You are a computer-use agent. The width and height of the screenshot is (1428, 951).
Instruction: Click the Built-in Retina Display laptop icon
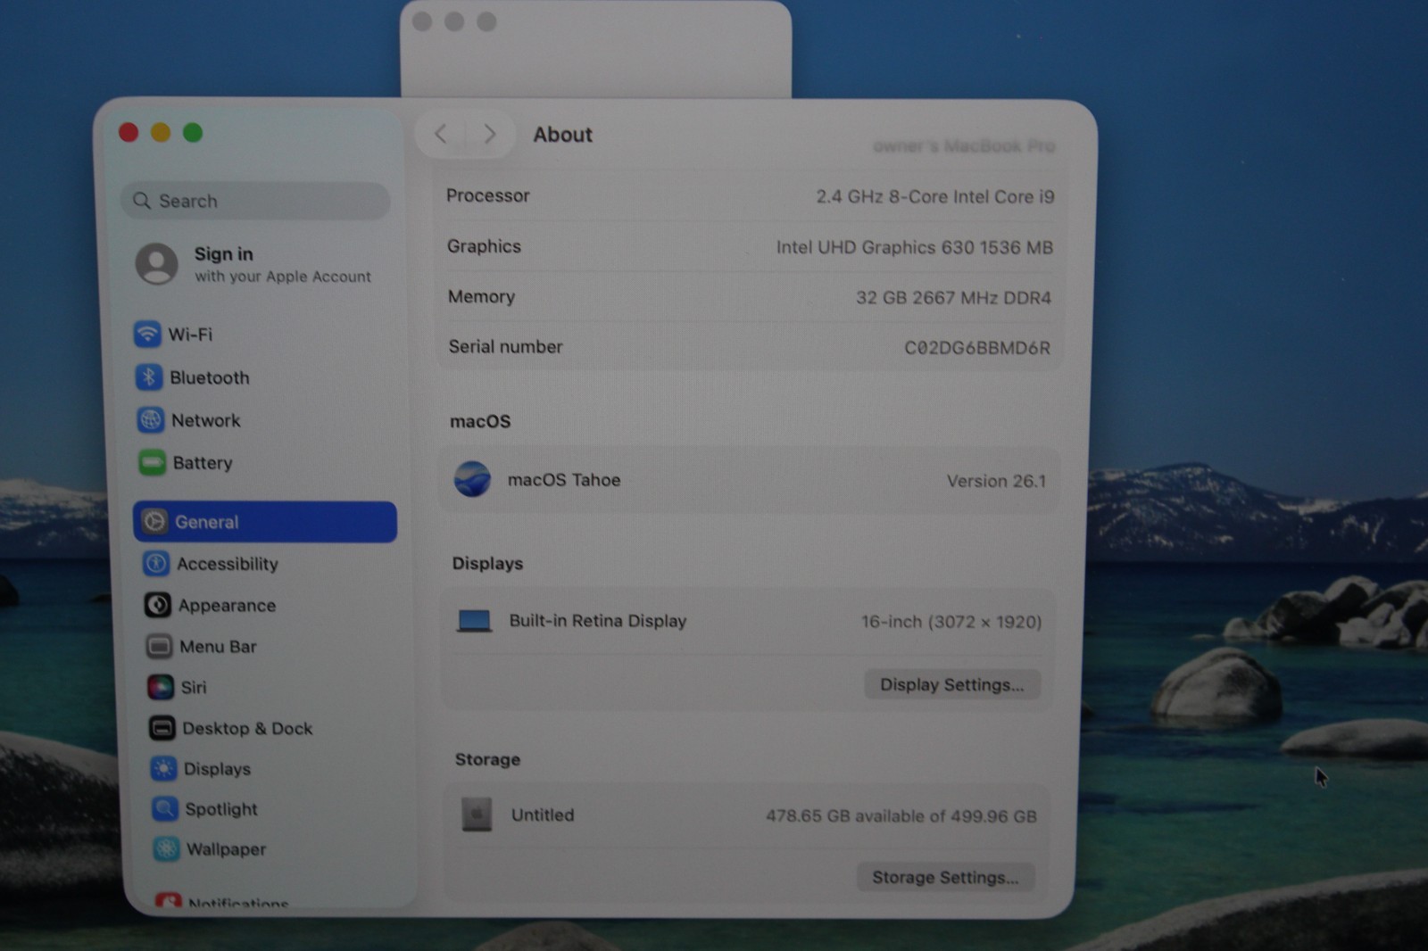point(474,621)
